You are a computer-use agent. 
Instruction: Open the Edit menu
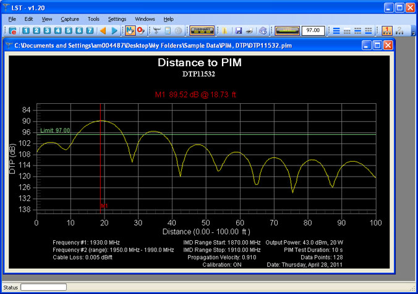[28, 19]
